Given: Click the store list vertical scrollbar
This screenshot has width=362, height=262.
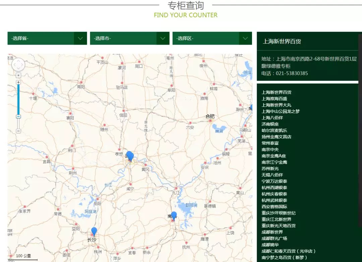Looking at the screenshot, I should coord(360,134).
